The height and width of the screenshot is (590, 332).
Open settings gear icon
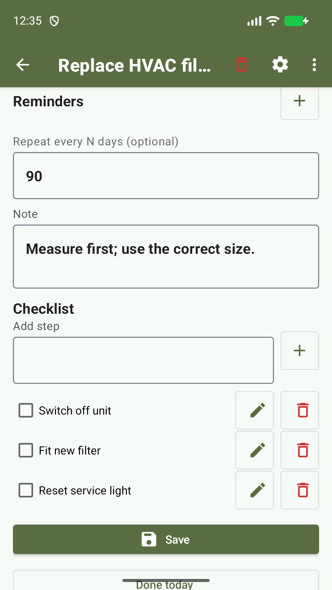(x=280, y=65)
